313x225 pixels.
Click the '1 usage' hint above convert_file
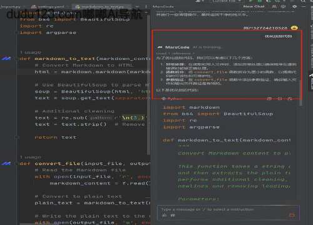[x=31, y=157]
